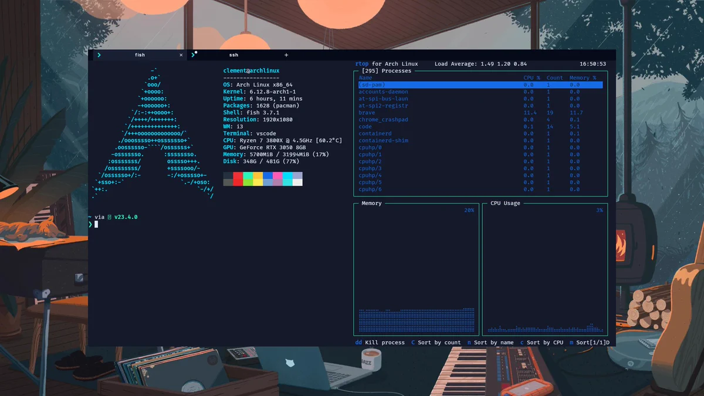Click the prompt icon on the ssh tab
The width and height of the screenshot is (704, 396).
point(193,55)
